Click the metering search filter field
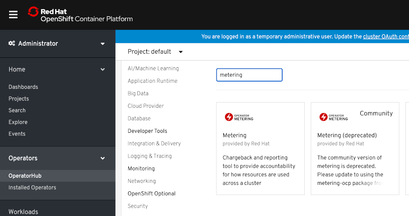Image resolution: width=409 pixels, height=216 pixels. coord(249,75)
